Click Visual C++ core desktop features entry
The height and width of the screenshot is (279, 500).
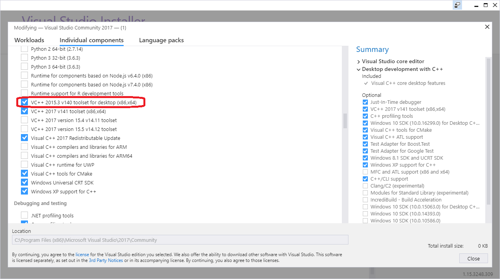tap(408, 83)
